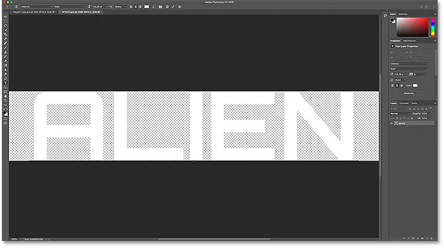
Task: Cancel current edits in options bar
Action: point(167,7)
